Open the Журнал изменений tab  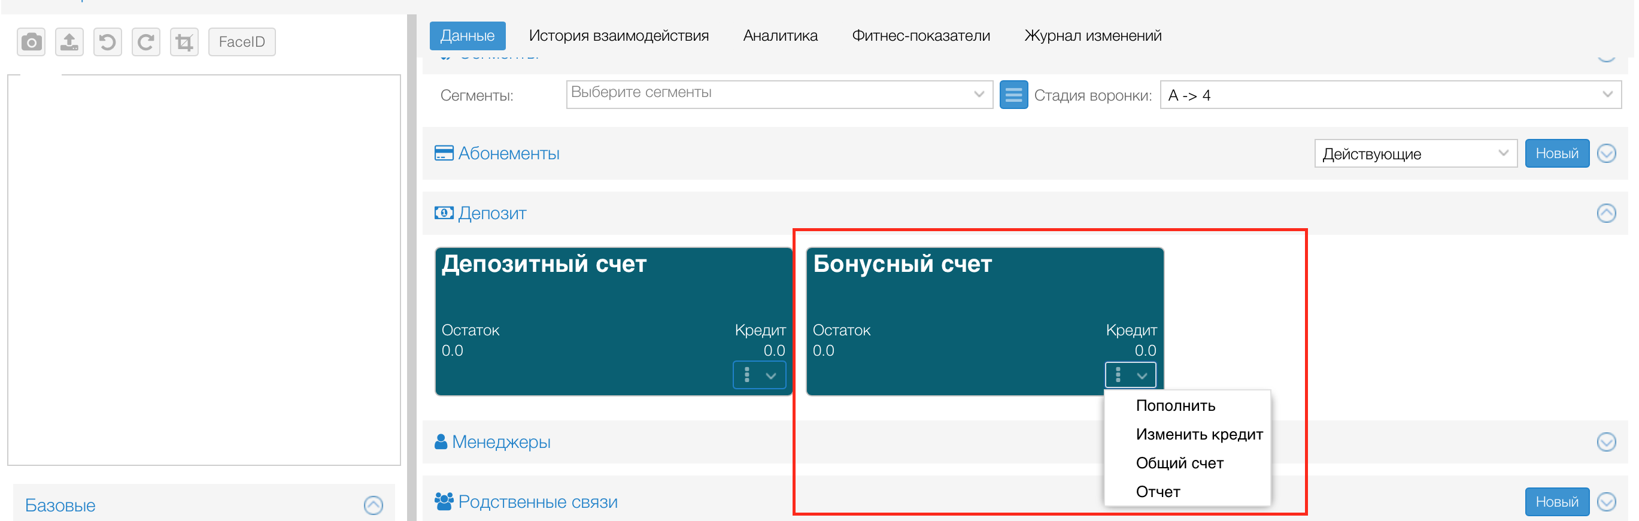click(1092, 35)
